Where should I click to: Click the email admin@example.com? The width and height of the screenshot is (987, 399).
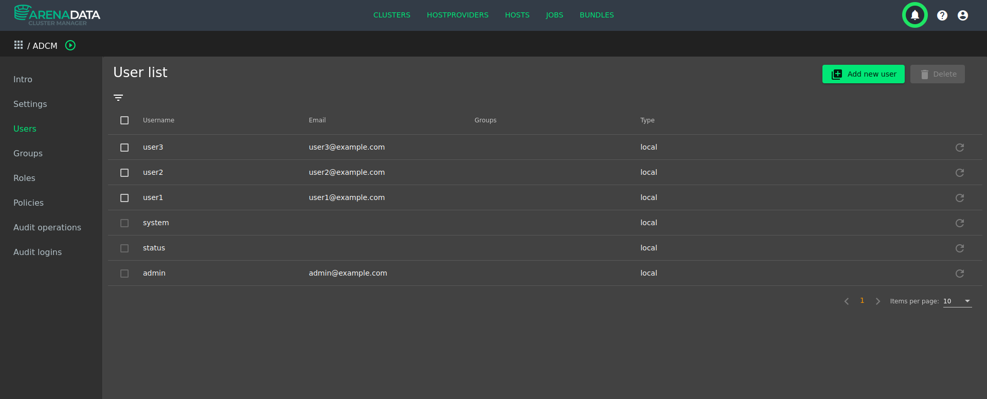click(348, 273)
